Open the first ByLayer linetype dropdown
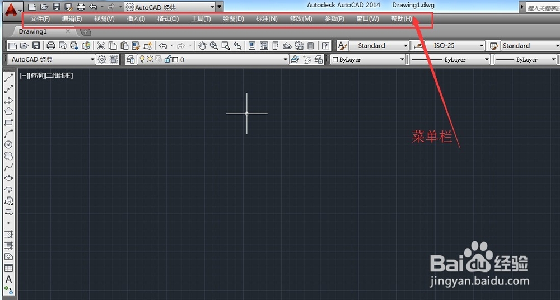Screen dimensions: 560x300 [487, 60]
